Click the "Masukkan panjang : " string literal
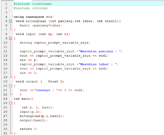This screenshot has width=164, height=136. 100,51
